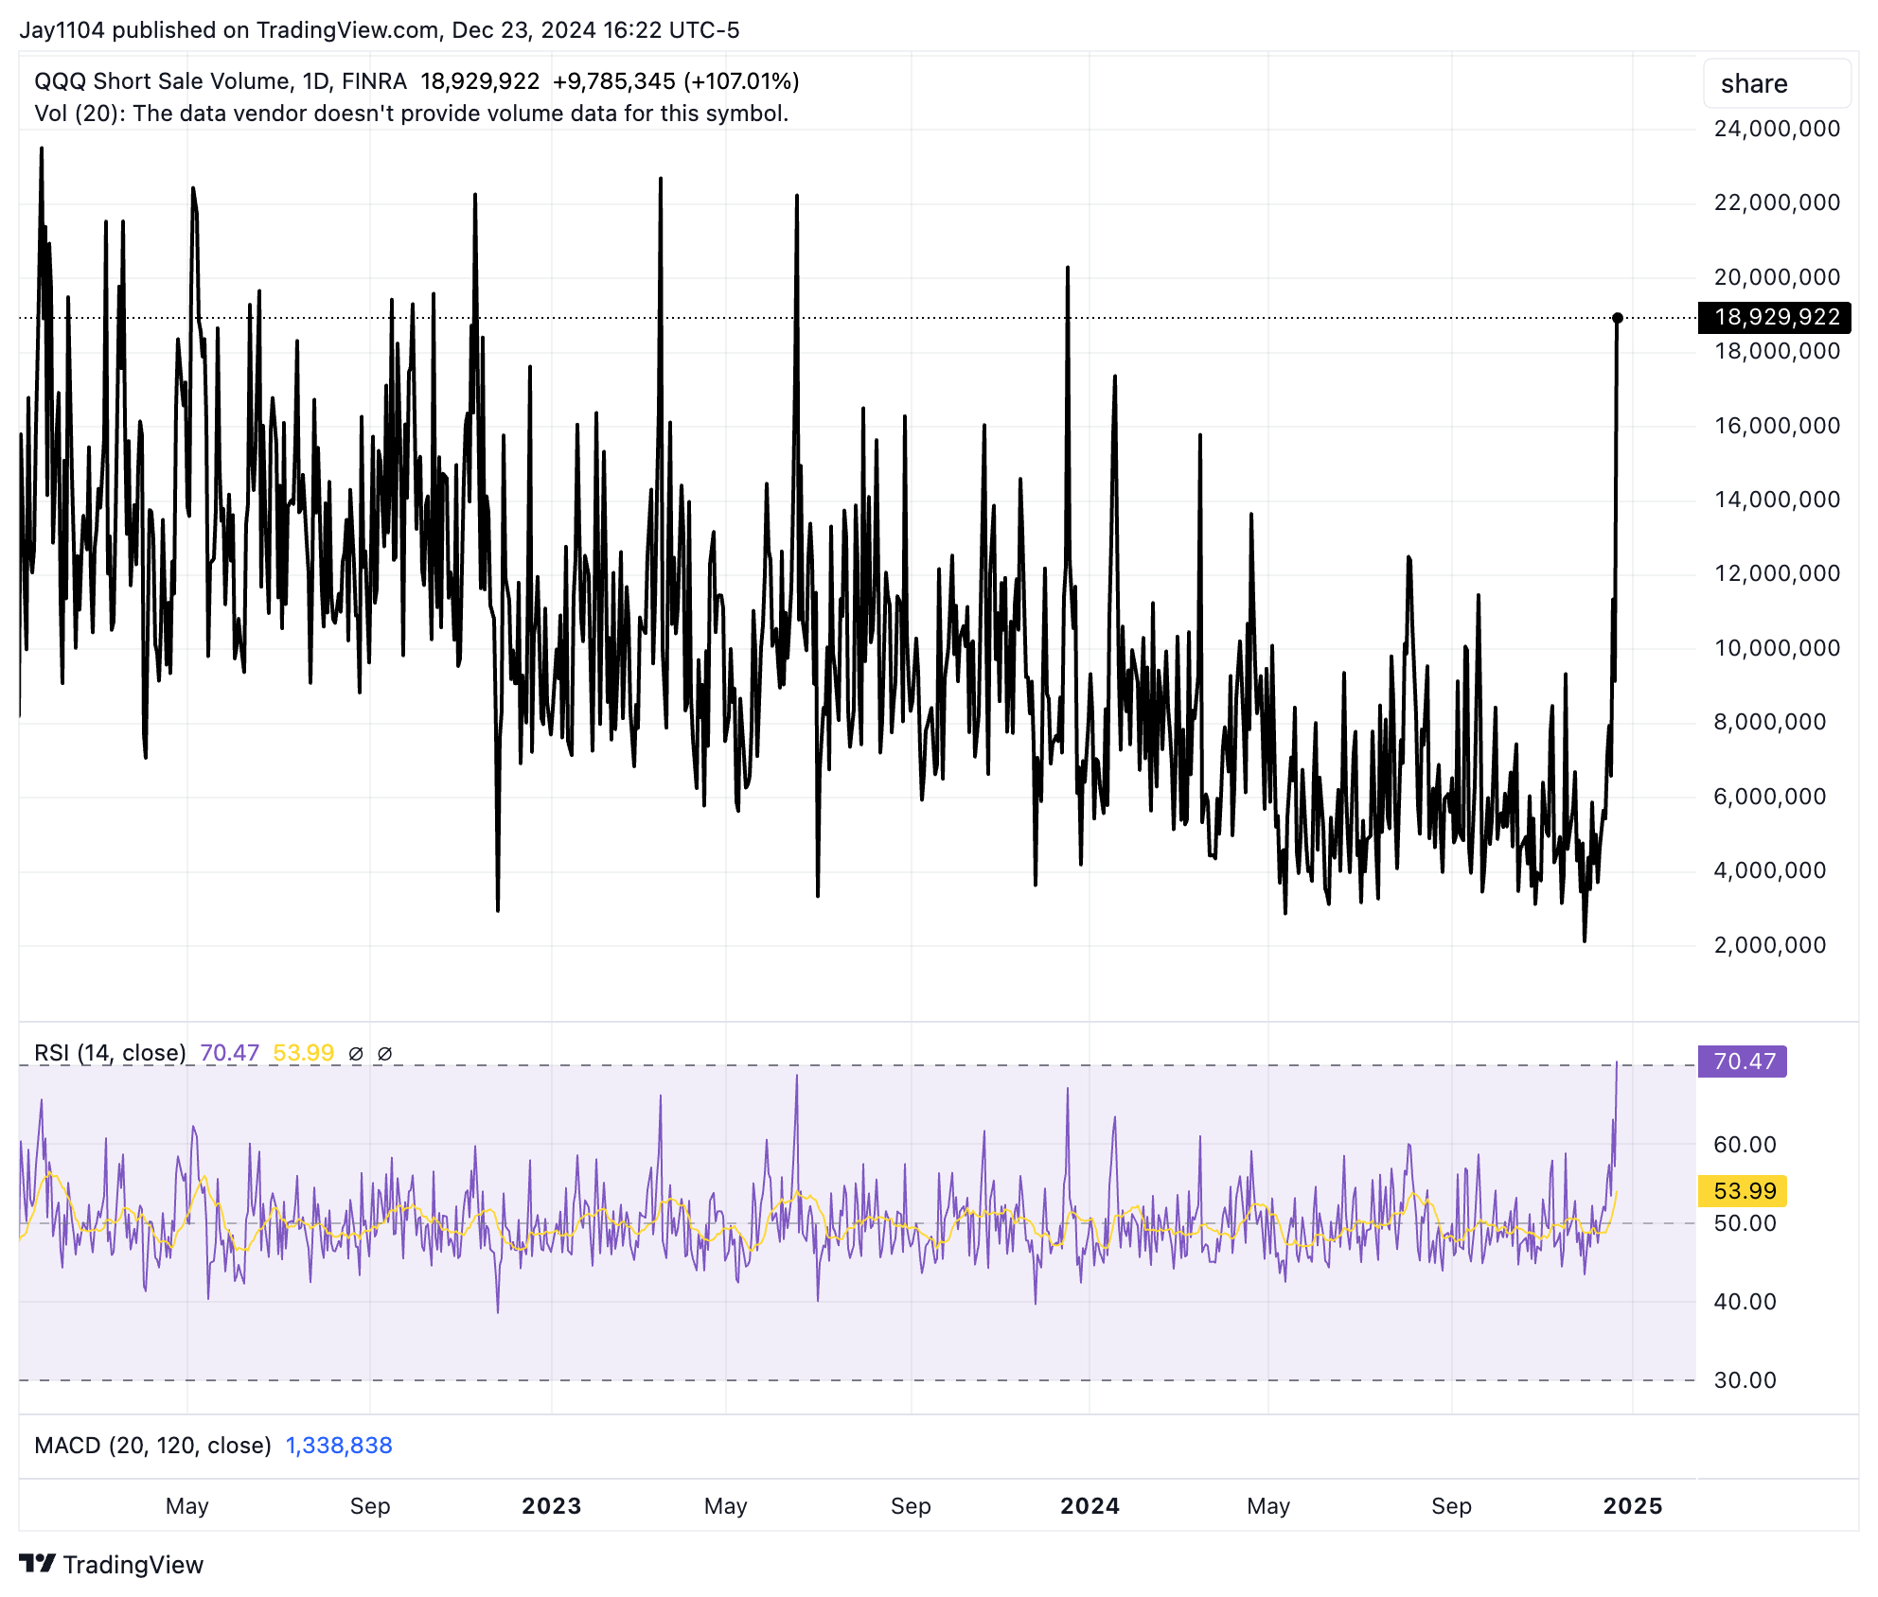The width and height of the screenshot is (1878, 1597).
Task: Click the second null symbol in the RSI legend
Action: 384,1053
